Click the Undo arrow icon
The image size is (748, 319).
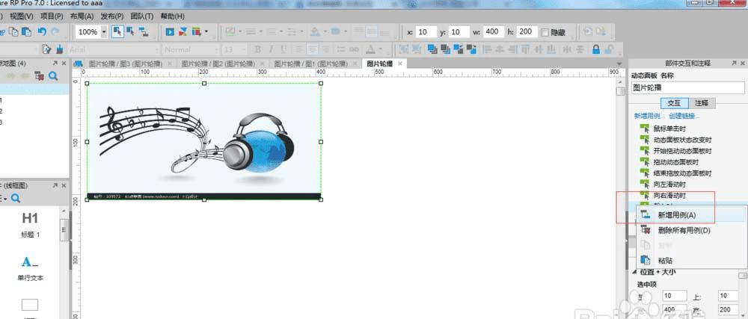[x=43, y=31]
